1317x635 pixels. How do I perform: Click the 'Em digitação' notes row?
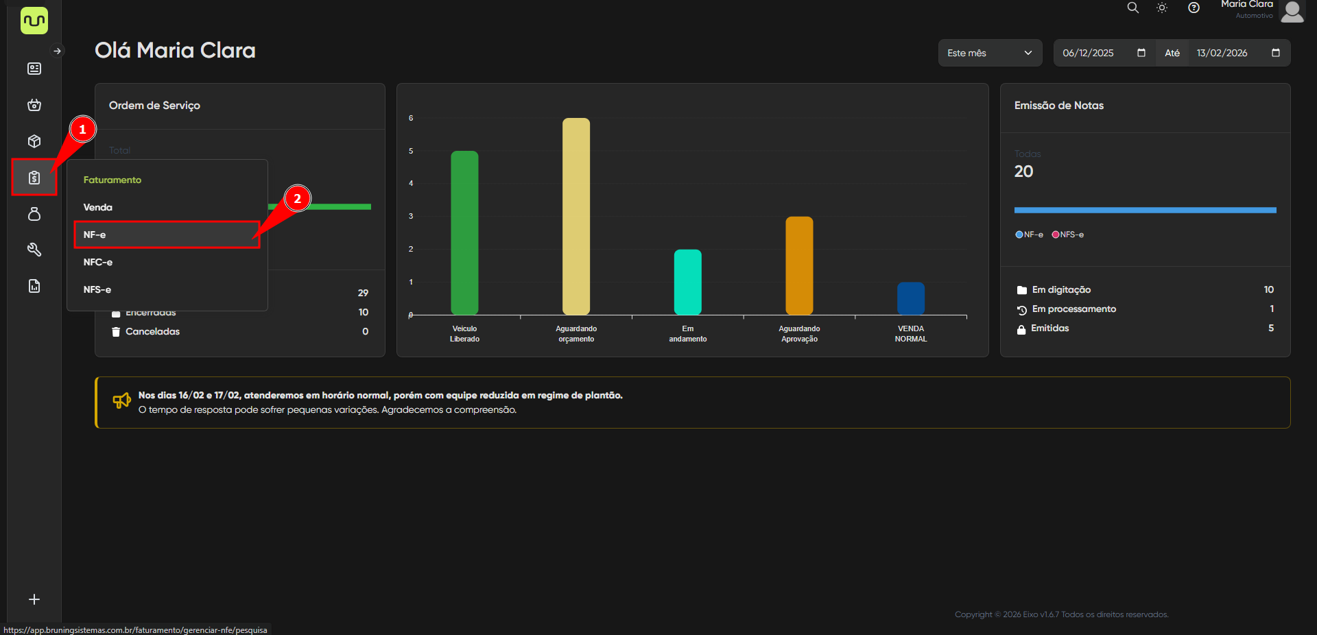click(1061, 290)
